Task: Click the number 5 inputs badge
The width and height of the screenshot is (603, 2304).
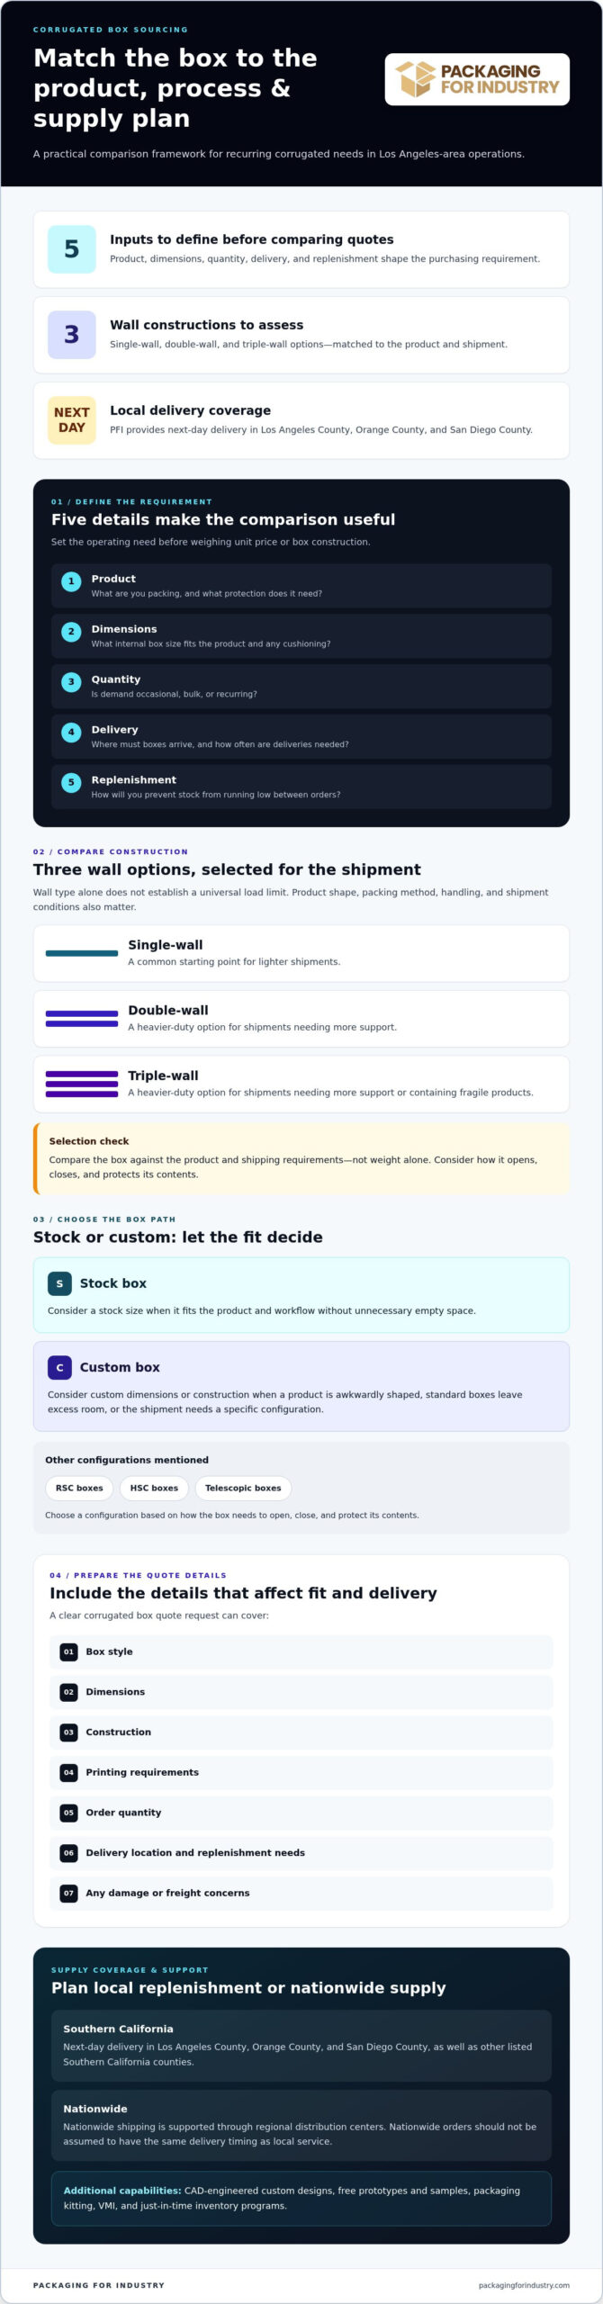Action: 72,249
